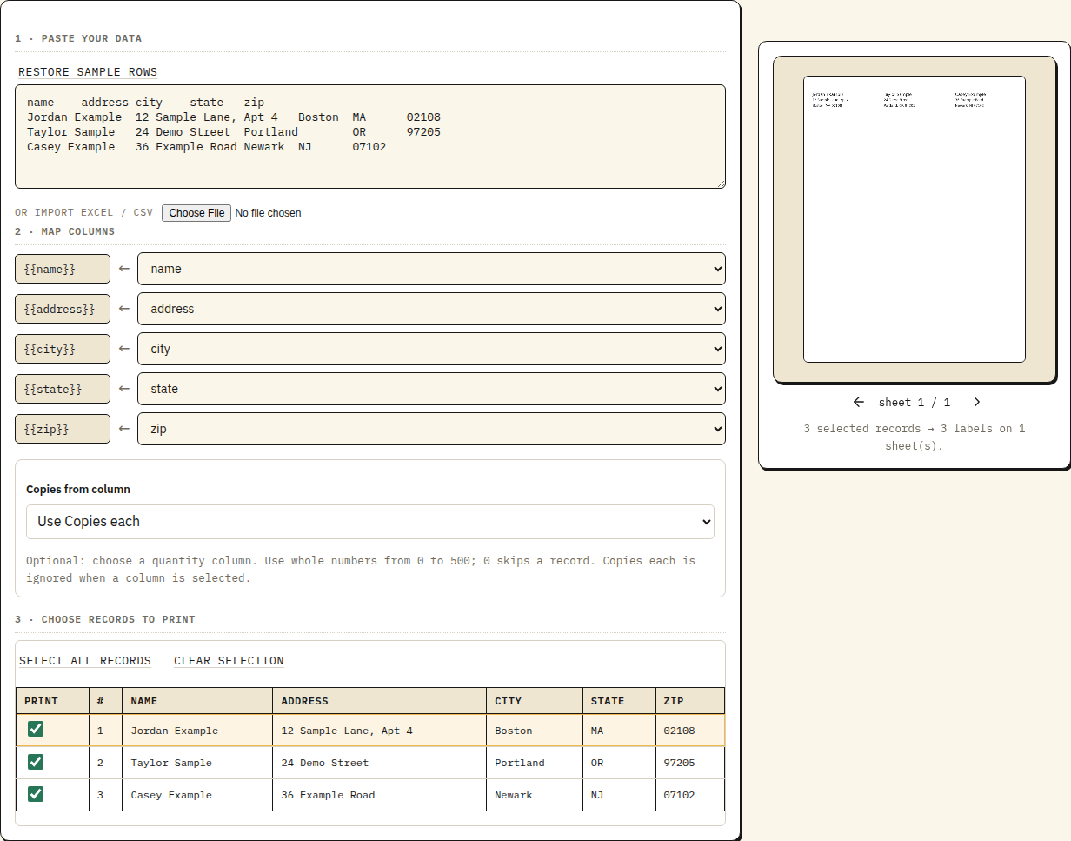Click the MA state cell
1071x841 pixels.
[x=619, y=731]
